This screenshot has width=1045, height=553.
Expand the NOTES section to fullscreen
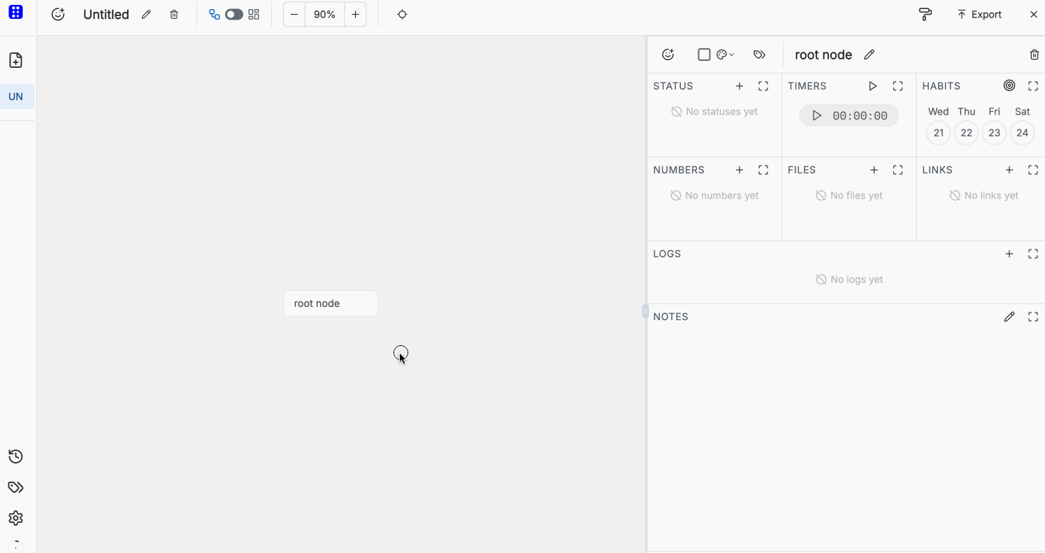pos(1034,317)
